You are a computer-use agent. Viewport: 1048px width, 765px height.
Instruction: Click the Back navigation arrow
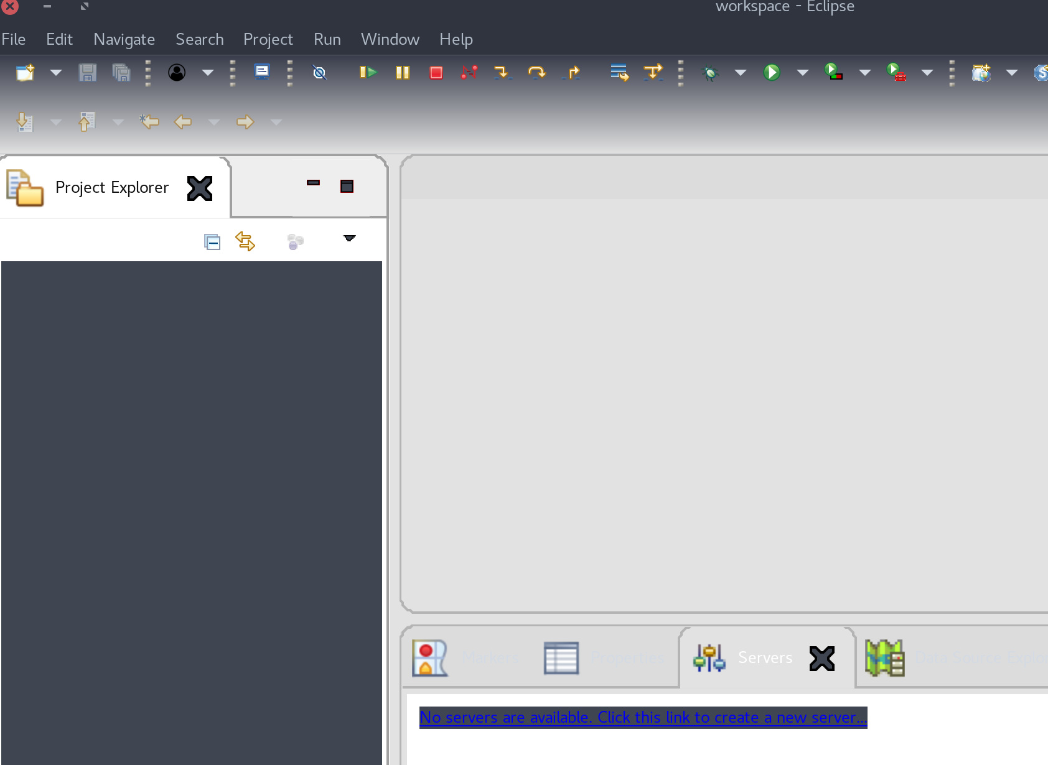[x=182, y=122]
